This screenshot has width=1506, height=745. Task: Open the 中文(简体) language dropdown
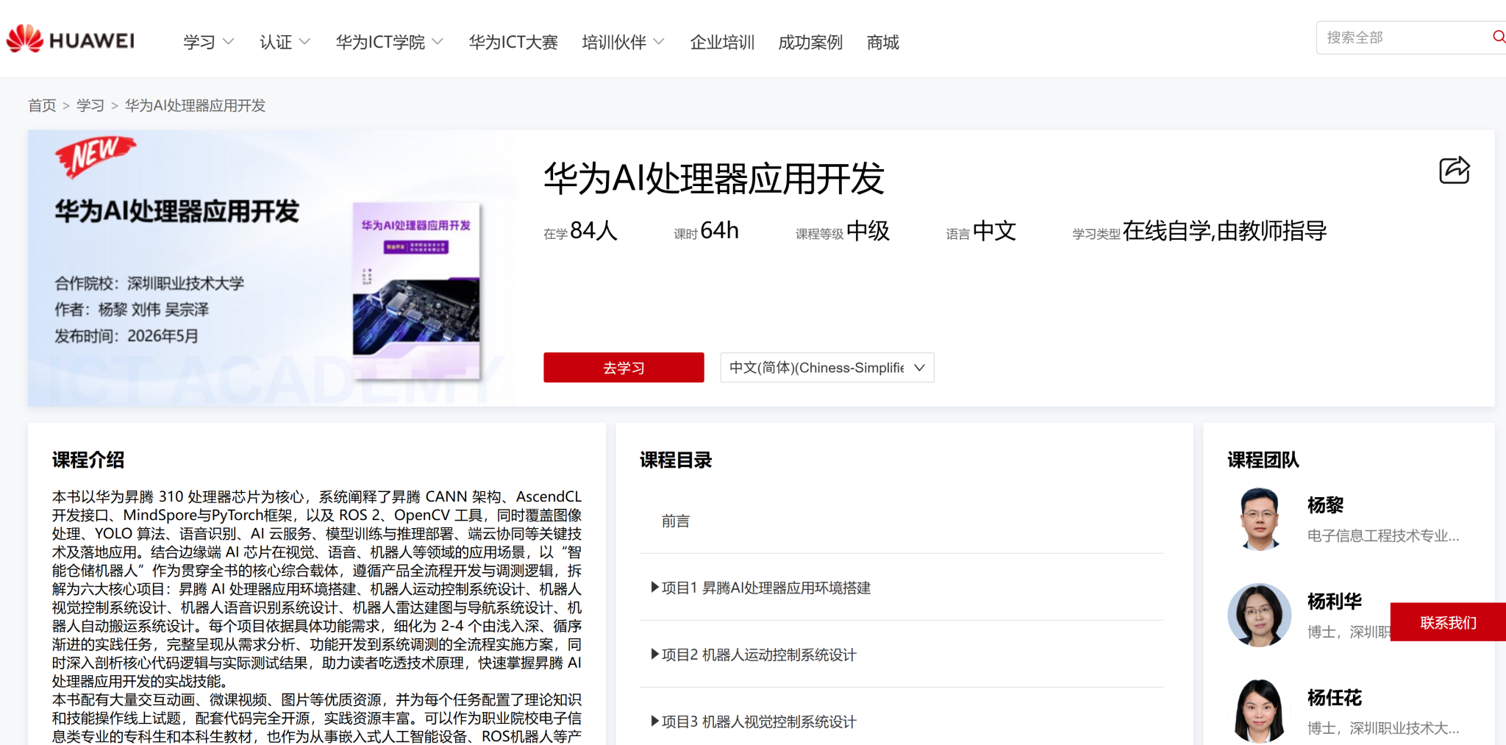point(827,367)
